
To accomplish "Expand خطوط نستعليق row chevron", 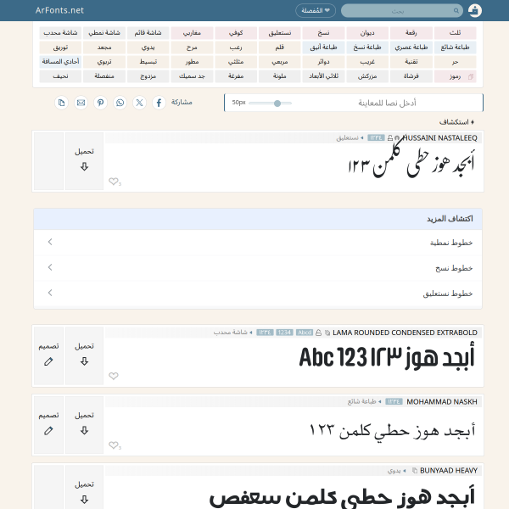I will pos(50,293).
